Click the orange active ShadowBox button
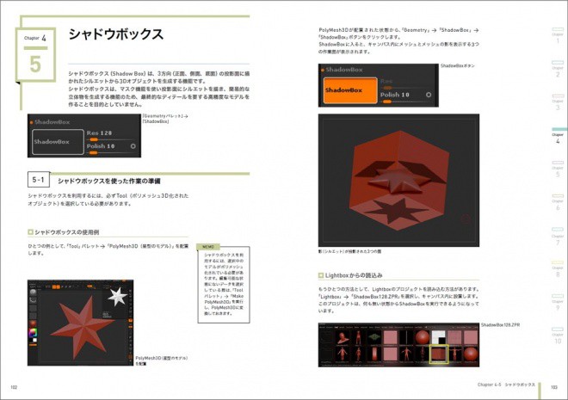 pos(350,90)
